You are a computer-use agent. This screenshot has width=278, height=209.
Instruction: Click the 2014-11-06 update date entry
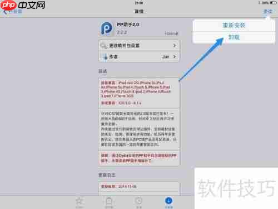point(119,186)
